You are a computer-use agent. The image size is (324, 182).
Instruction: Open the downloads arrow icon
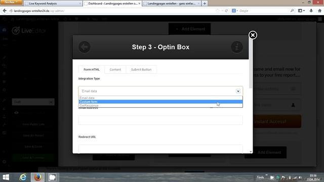pos(311,11)
